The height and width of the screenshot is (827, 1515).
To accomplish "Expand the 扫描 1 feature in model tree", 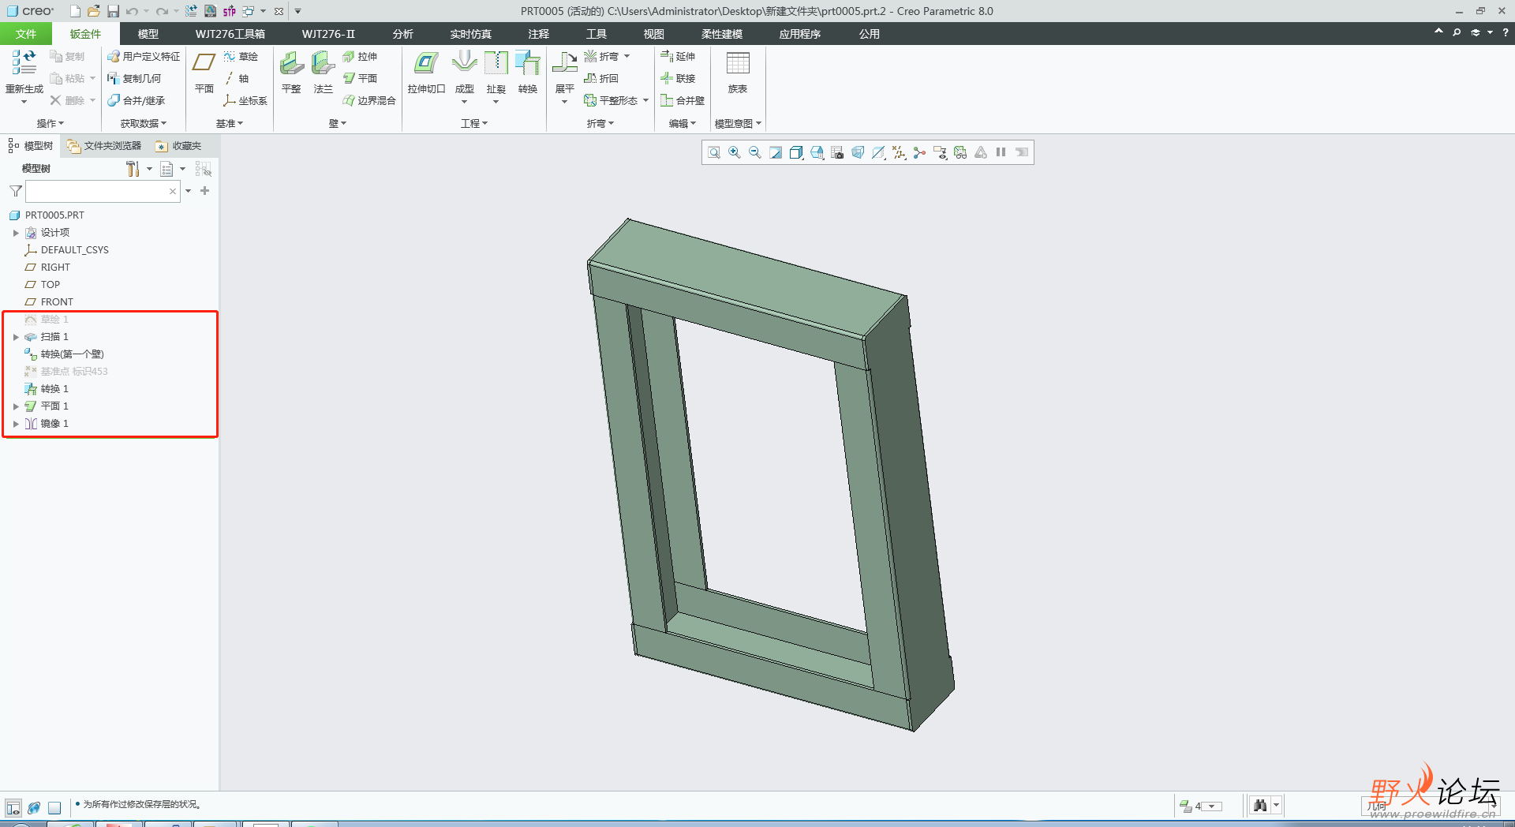I will [x=16, y=337].
